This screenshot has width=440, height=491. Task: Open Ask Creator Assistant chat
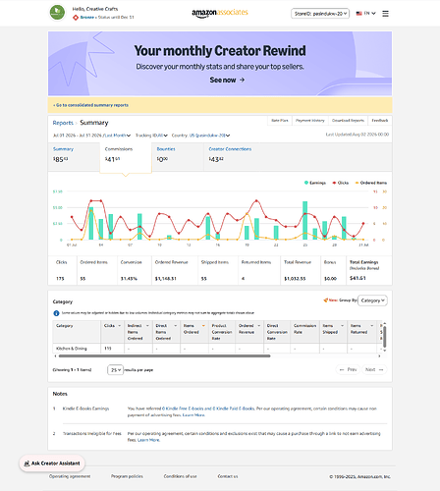[52, 464]
